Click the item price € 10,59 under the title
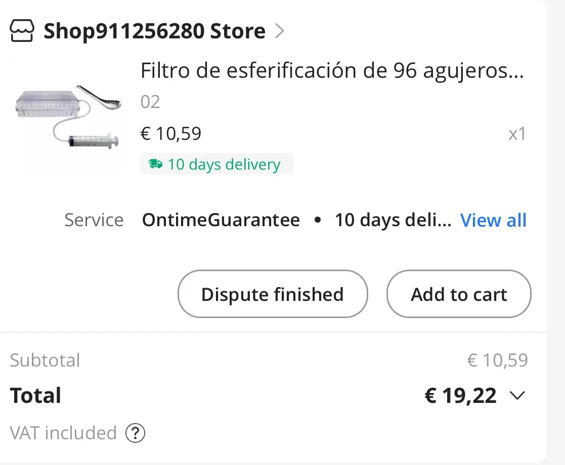The image size is (565, 465). [171, 134]
